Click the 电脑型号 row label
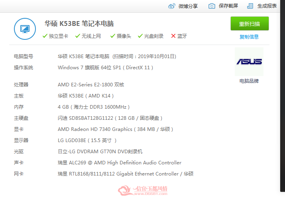The height and width of the screenshot is (199, 285). [24, 57]
